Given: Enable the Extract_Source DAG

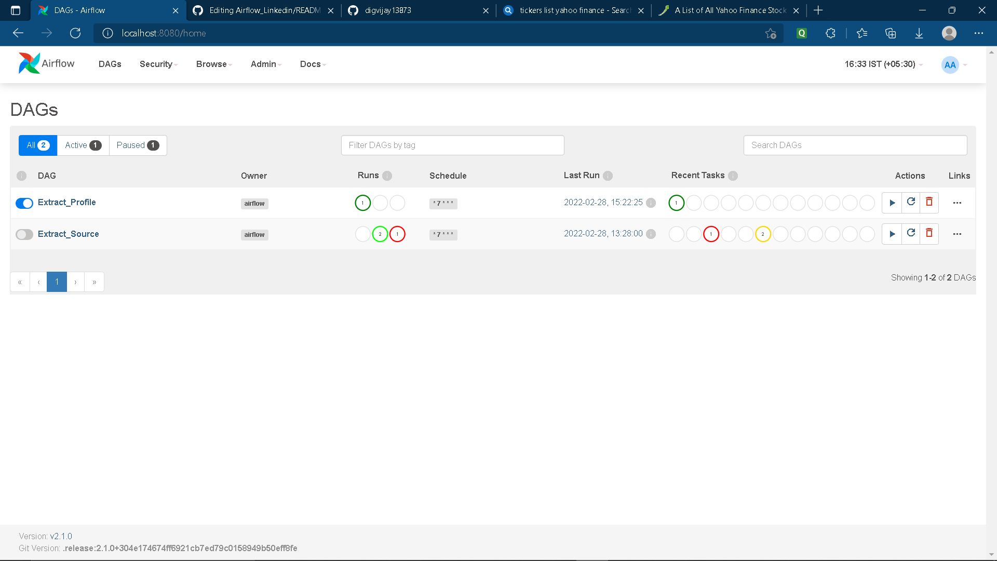Looking at the screenshot, I should click(24, 235).
